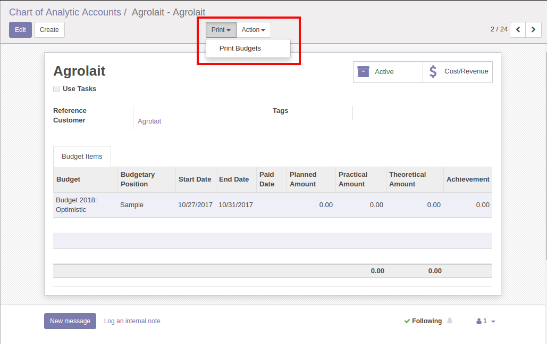Click the dollar sign Cost/Revenue icon

point(433,71)
